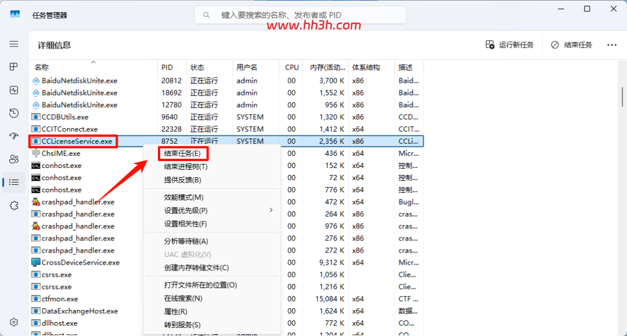Expand 设置优先级(P) submenu
Viewport: 627px width, 336px height.
click(x=212, y=211)
